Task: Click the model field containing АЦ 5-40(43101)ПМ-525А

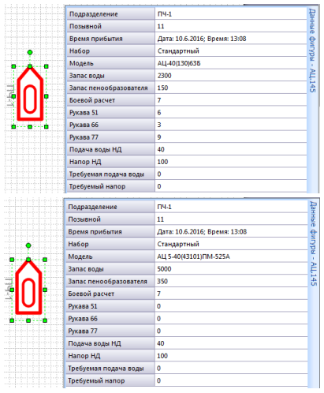Action: pyautogui.click(x=231, y=256)
